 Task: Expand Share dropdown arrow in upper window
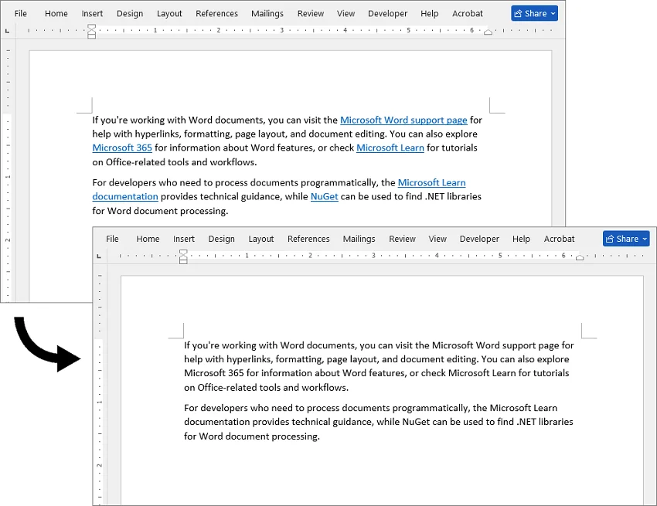click(553, 13)
